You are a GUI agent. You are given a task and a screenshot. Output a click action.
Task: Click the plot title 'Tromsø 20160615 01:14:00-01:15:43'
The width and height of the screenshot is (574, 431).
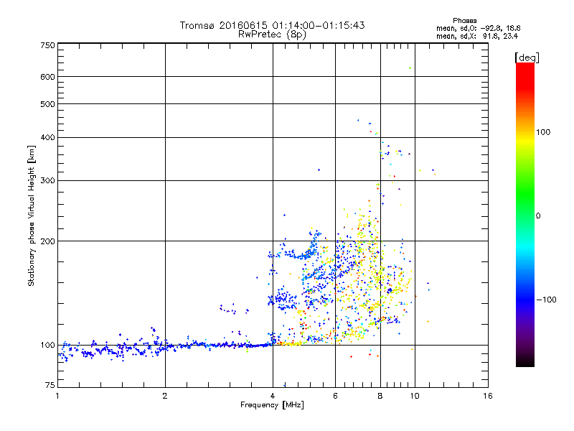pyautogui.click(x=272, y=25)
